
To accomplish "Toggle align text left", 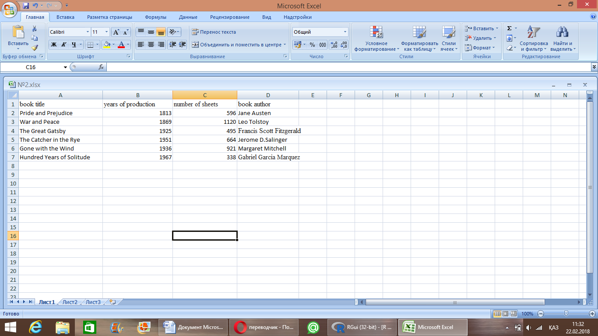I will pyautogui.click(x=141, y=44).
